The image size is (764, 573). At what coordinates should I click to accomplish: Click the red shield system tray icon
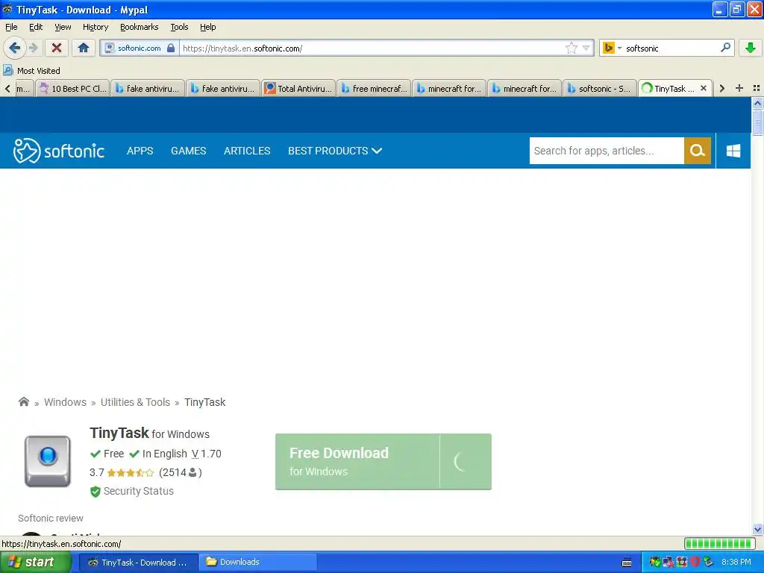(x=695, y=562)
